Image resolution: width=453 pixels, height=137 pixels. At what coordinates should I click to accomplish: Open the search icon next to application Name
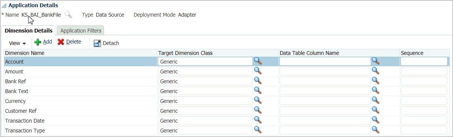pyautogui.click(x=69, y=15)
